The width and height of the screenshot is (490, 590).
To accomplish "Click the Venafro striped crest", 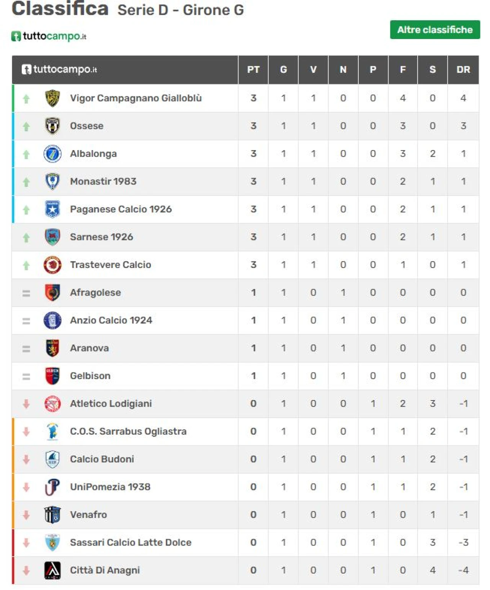I will coord(52,515).
